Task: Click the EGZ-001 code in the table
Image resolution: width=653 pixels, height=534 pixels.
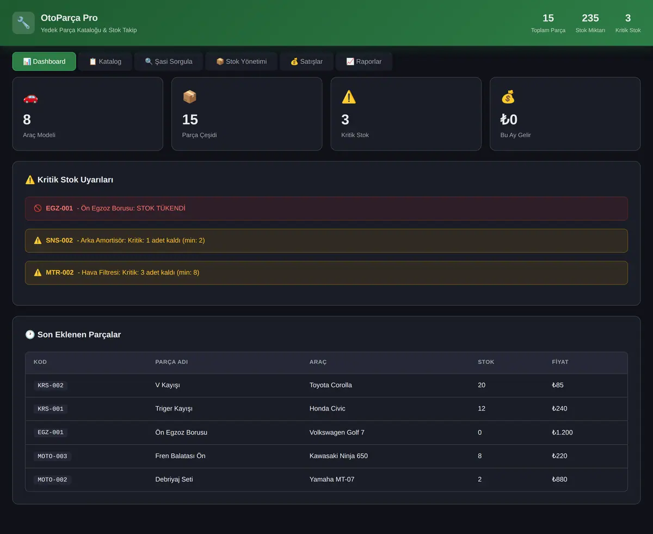Action: [x=51, y=432]
